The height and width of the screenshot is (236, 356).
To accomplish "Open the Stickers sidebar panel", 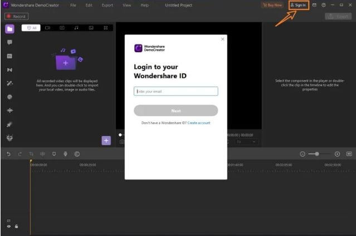I will point(9,97).
